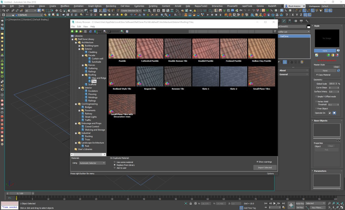Toggle the Show warnings checkbox
This screenshot has height=210, width=345.
pyautogui.click(x=258, y=162)
